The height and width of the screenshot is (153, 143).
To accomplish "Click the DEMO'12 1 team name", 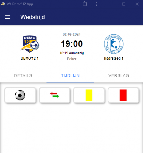I will point(29,58).
